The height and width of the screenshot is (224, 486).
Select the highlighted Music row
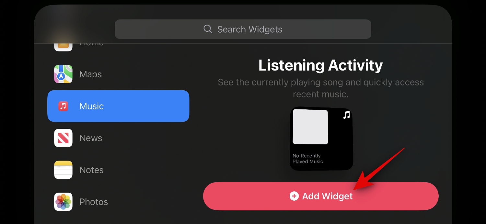point(118,106)
